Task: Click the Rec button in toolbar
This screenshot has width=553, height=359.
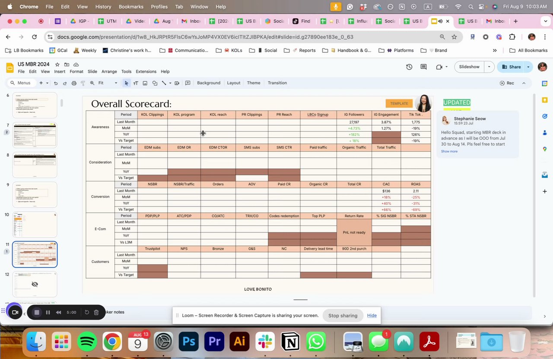Action: click(507, 83)
